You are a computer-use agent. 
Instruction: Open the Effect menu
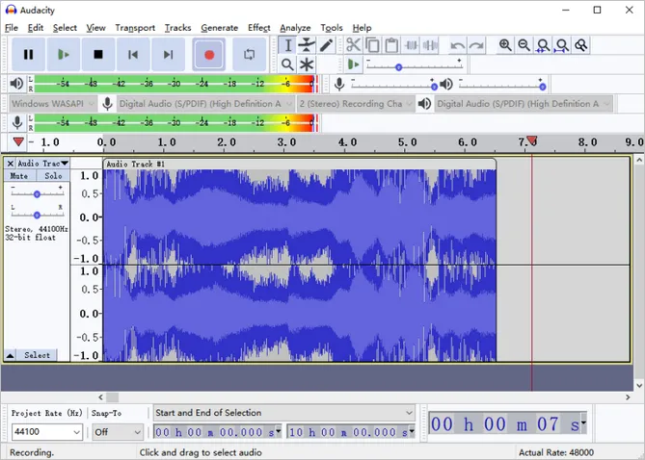[258, 28]
